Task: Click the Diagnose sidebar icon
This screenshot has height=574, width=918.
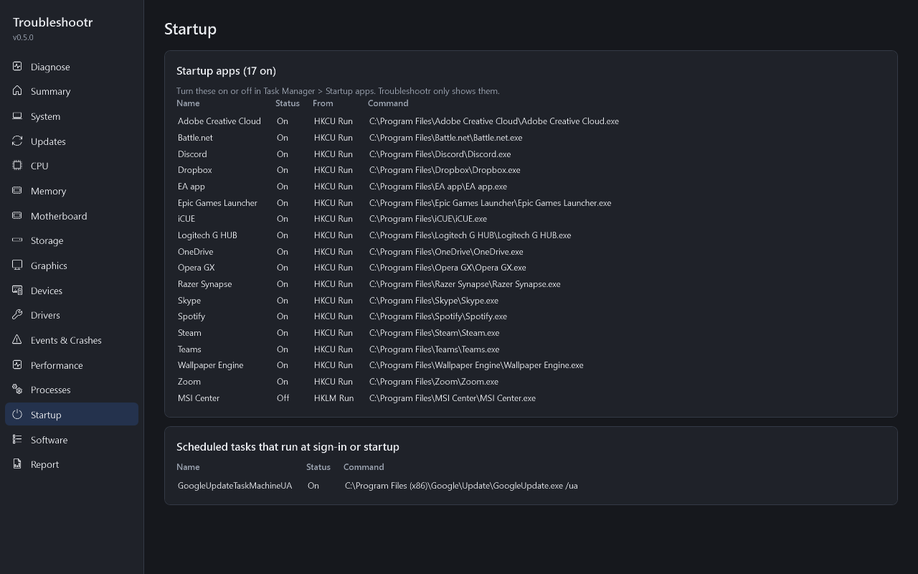Action: (17, 66)
